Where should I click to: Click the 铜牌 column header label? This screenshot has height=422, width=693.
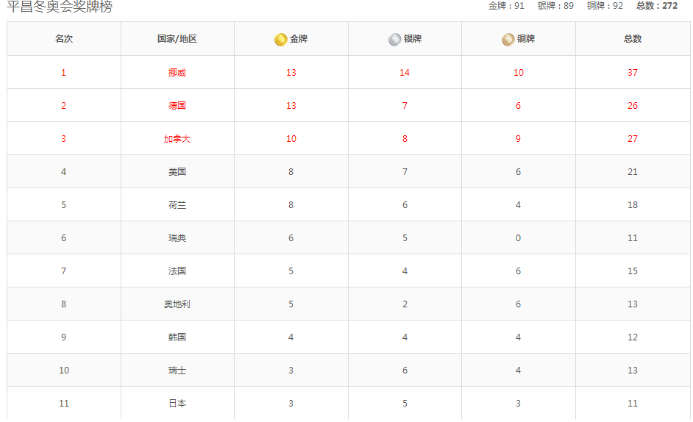(x=526, y=39)
